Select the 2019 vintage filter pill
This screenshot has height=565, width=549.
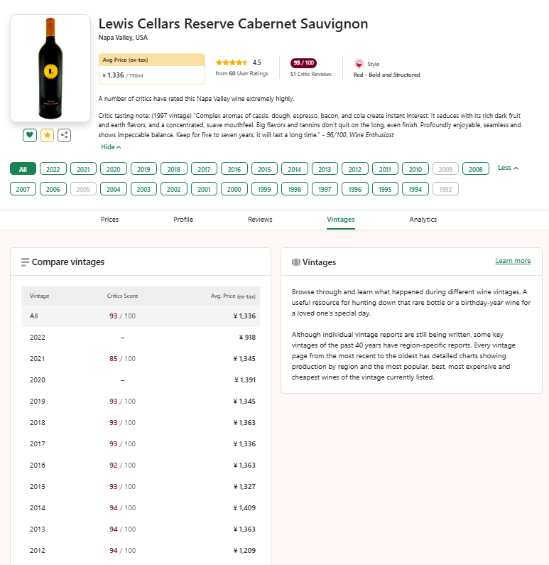point(143,169)
